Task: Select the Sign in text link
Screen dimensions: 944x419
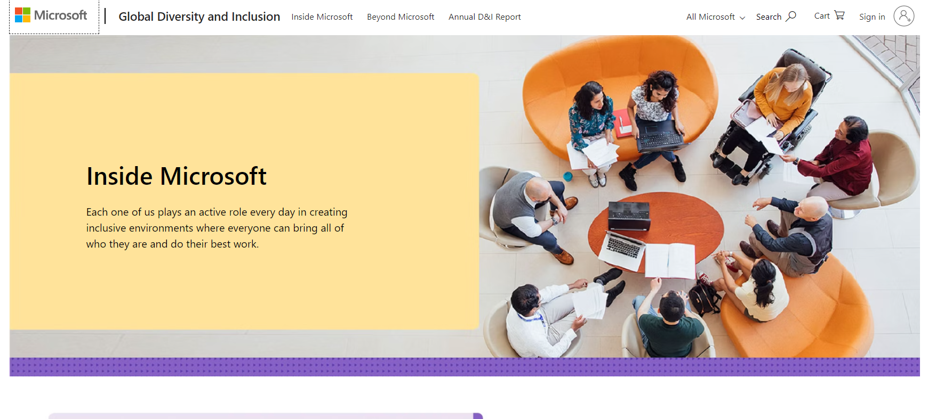Action: pos(872,17)
